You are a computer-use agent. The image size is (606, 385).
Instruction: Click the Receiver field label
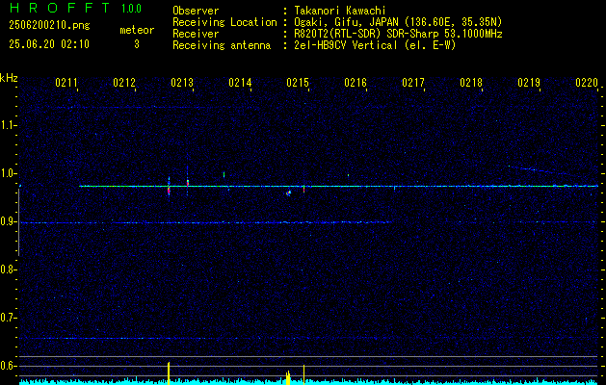(x=196, y=34)
